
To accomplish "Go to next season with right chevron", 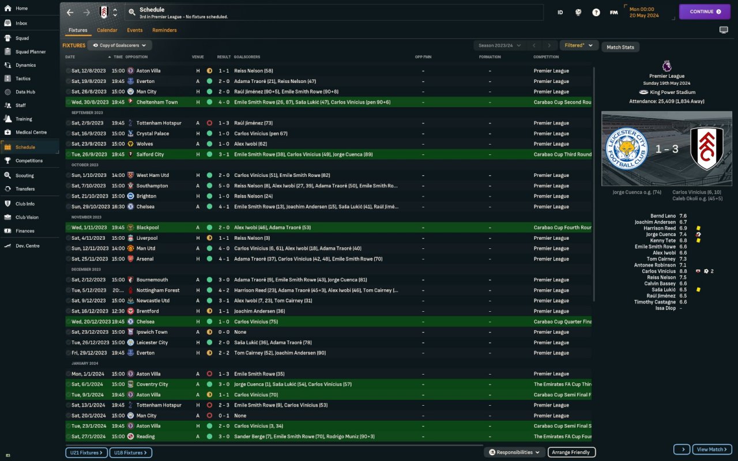I will click(x=549, y=46).
